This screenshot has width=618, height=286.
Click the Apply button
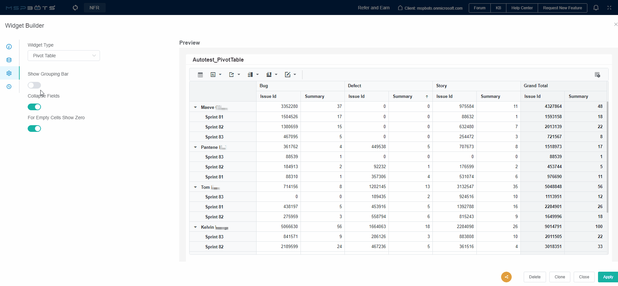click(608, 277)
